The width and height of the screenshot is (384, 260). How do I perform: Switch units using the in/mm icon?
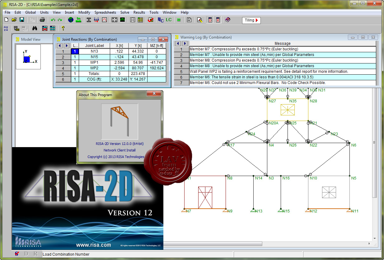click(x=78, y=20)
